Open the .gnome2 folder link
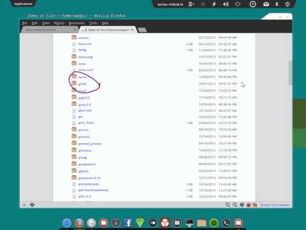Viewport: 306px width, 230px height. point(84,137)
